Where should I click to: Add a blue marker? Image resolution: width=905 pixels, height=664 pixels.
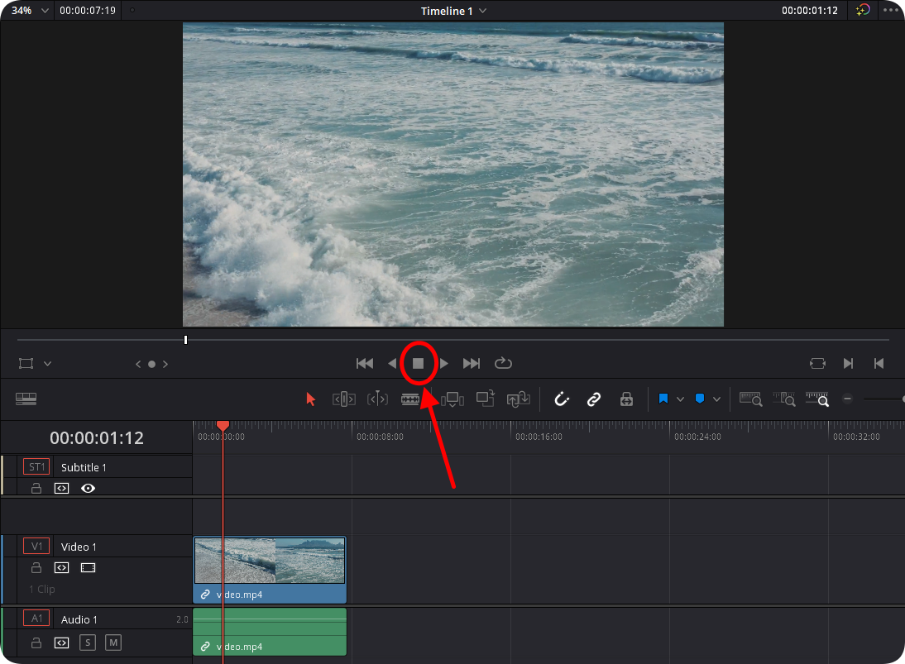click(700, 399)
